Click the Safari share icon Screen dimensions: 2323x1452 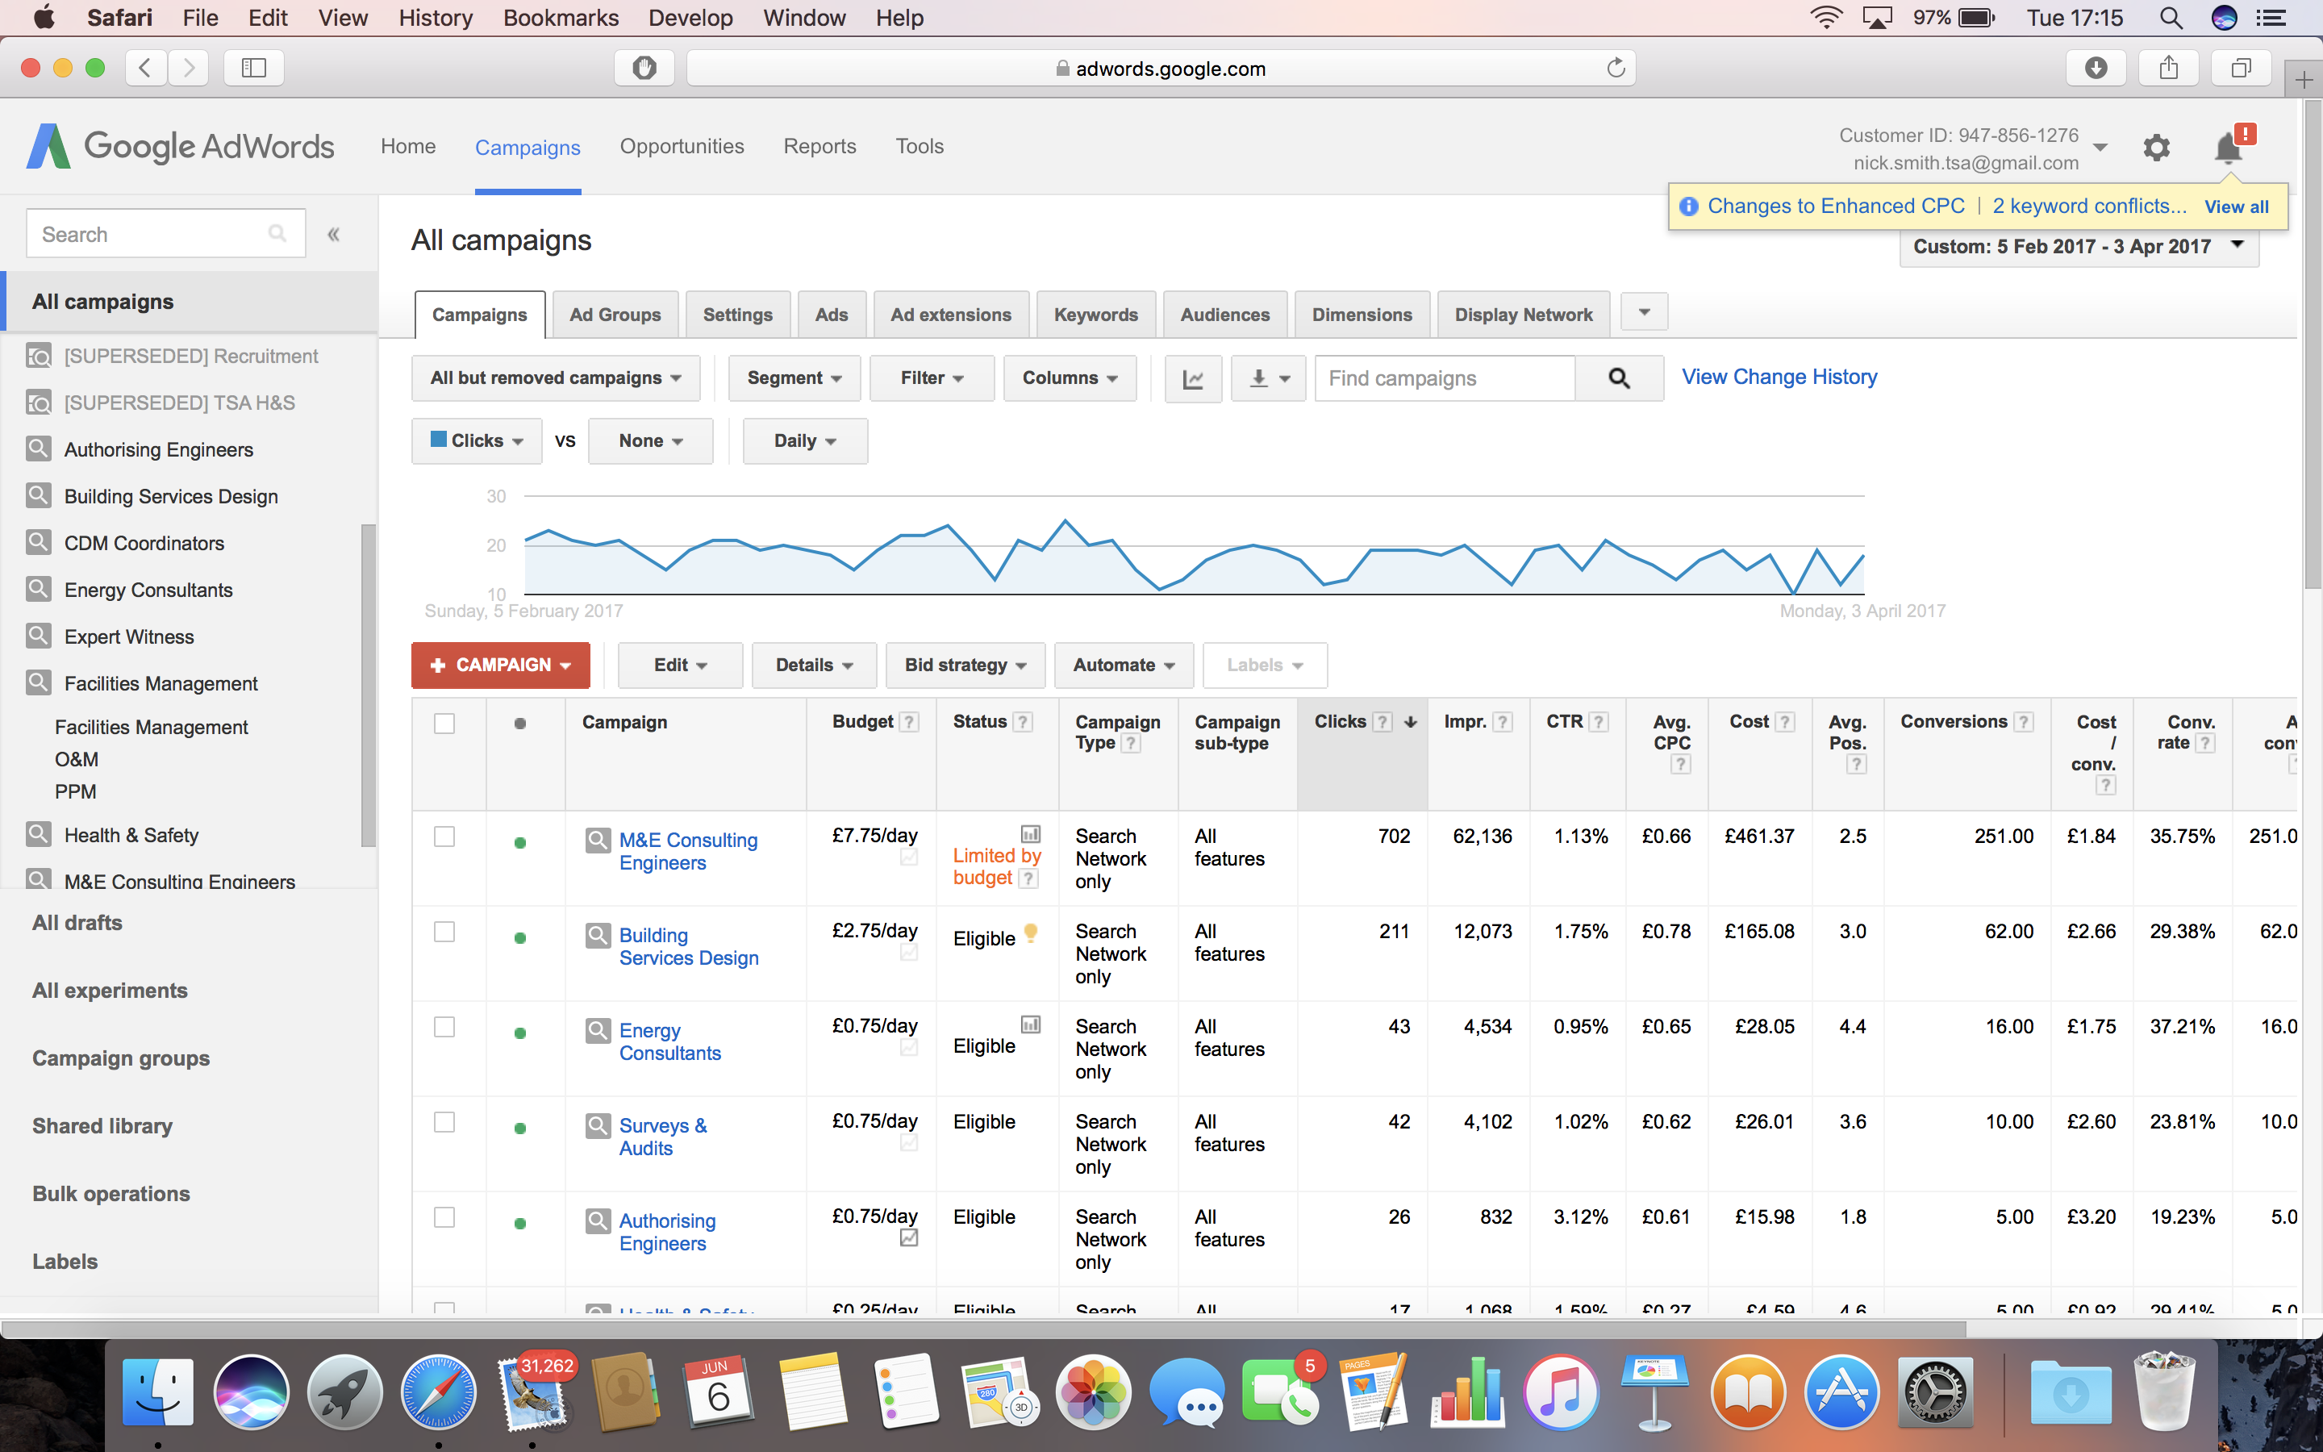pos(2168,69)
